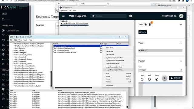Screen dimensions: 194x109
Task: Expand the History section
Action: tap(160, 51)
